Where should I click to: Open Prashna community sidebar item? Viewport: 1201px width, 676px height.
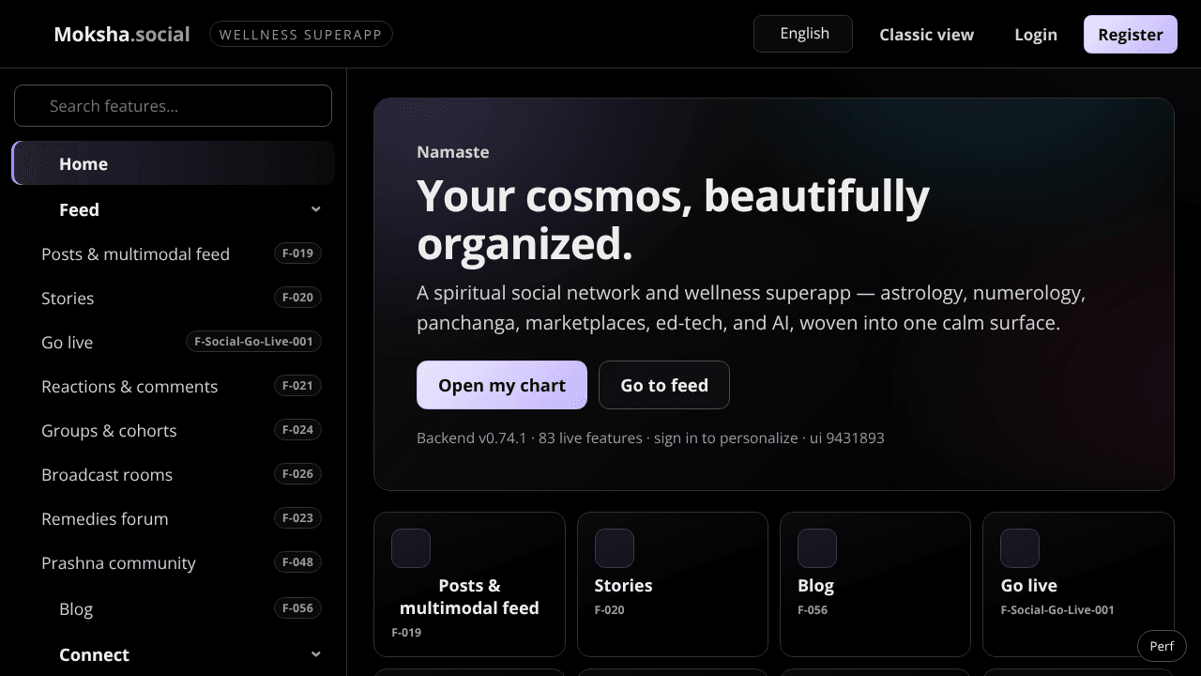tap(174, 562)
